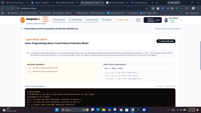Open Microsoft Edge from the taskbar

98,110
